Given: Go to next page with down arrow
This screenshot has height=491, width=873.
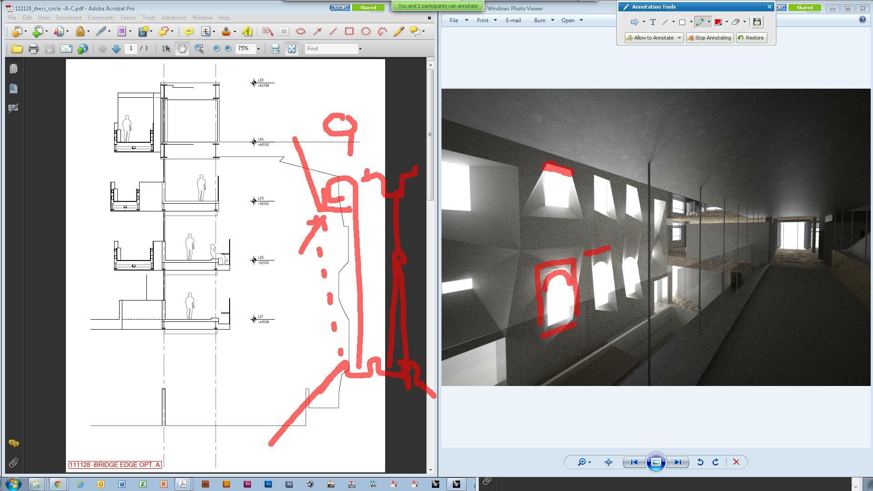Looking at the screenshot, I should tap(116, 49).
